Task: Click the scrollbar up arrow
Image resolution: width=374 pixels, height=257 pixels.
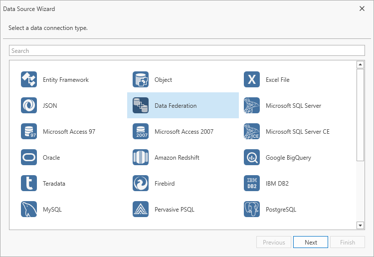Action: pos(360,65)
